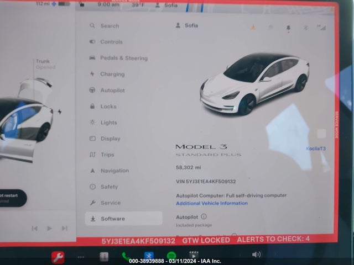
Task: Tap the Autopilot info circle icon
Action: pyautogui.click(x=204, y=216)
